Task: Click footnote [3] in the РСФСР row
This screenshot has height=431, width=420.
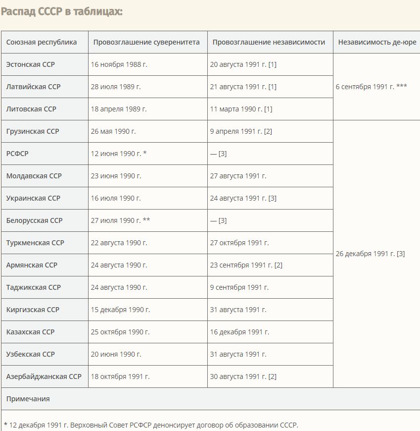Action: pos(223,154)
